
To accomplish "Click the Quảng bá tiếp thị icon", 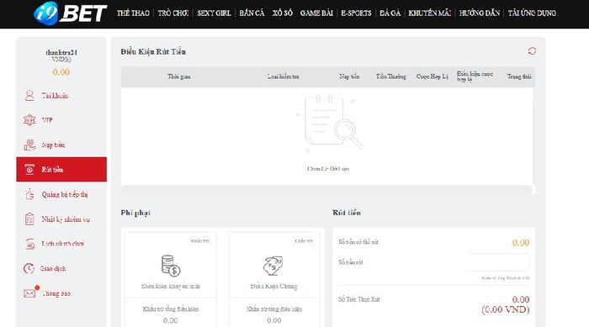I will tap(29, 194).
